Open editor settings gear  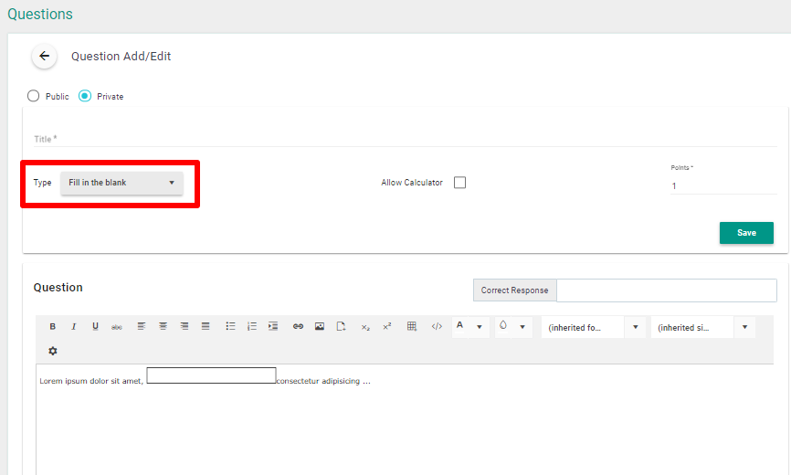click(52, 351)
